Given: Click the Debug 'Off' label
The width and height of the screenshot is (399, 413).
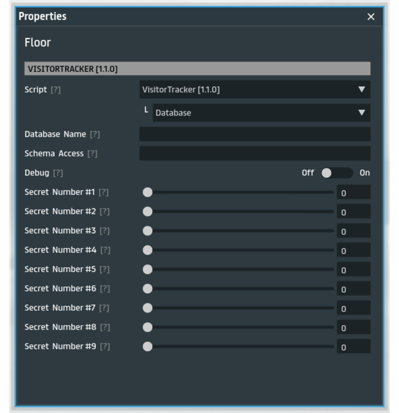Looking at the screenshot, I should 308,173.
